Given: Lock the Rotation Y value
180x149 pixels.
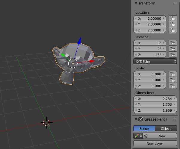Looking at the screenshot, I should (173, 49).
